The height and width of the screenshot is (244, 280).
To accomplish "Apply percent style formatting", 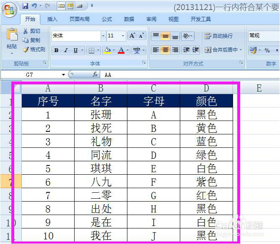I will 267,50.
